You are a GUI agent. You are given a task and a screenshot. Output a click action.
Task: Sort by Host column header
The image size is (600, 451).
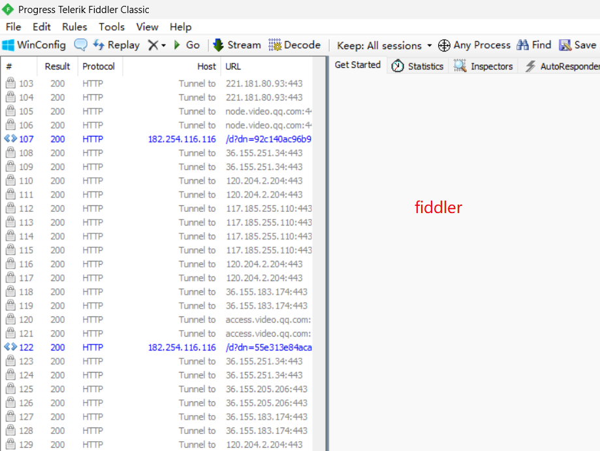click(x=172, y=66)
